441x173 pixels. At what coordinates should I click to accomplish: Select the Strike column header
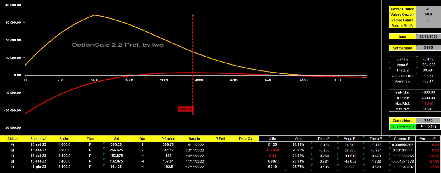tap(64, 139)
